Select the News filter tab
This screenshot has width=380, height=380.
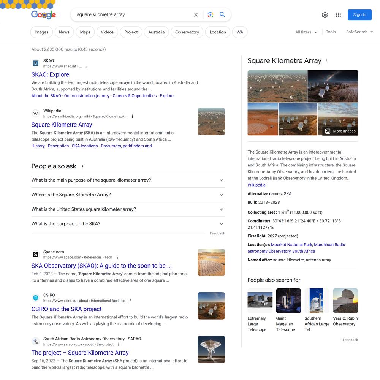tap(64, 32)
